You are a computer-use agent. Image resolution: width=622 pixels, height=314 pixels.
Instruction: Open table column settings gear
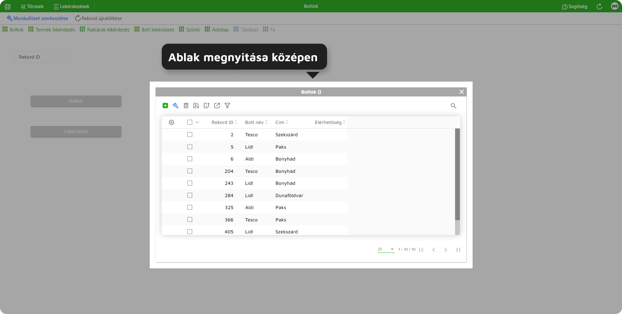pos(171,122)
